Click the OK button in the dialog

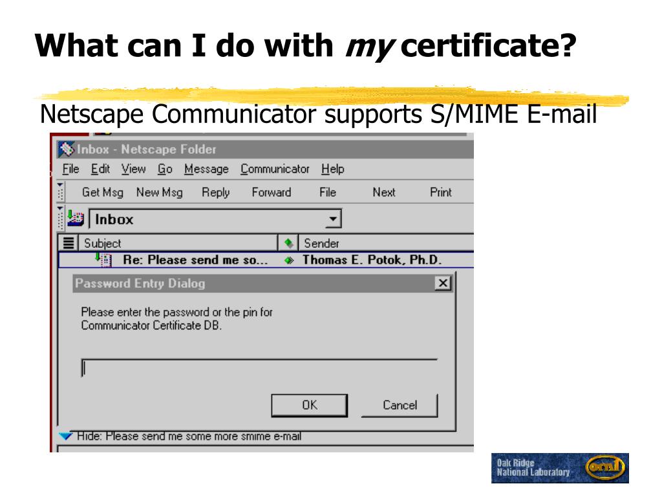(310, 405)
